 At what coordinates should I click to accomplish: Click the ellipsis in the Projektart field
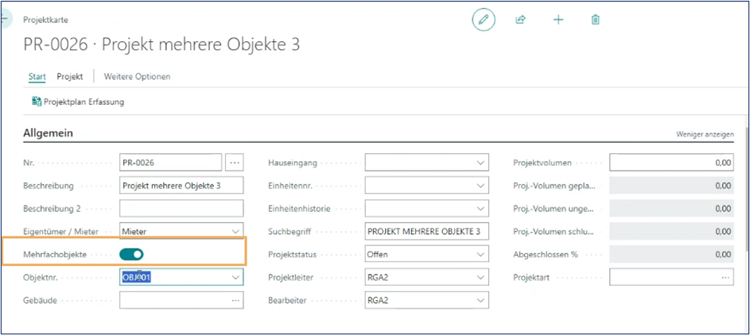725,278
